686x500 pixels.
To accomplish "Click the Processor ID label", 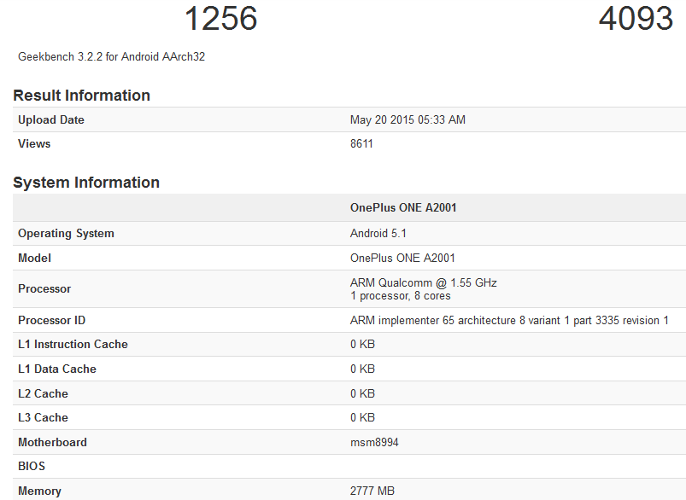I will 51,320.
